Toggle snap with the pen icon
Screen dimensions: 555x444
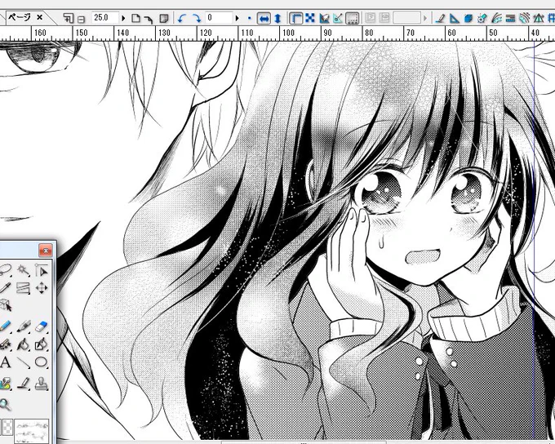[x=440, y=18]
